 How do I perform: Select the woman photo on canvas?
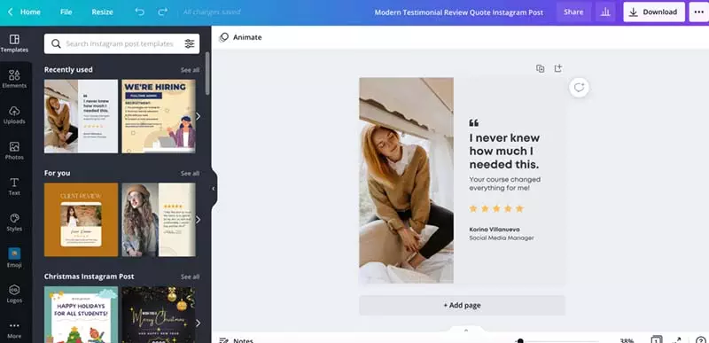tap(407, 180)
